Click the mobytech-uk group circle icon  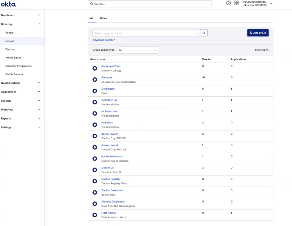(95, 114)
